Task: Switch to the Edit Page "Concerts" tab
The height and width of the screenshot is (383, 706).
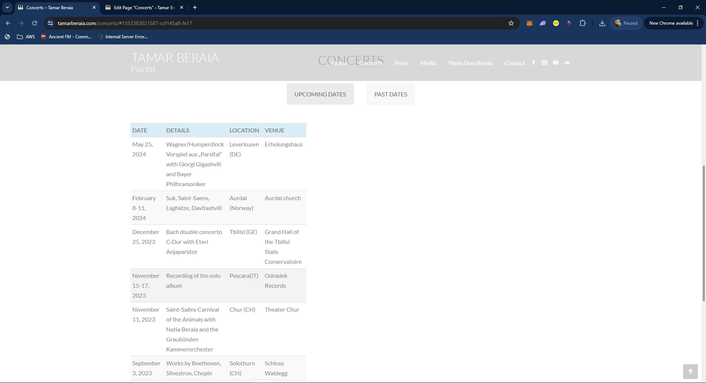Action: [144, 7]
